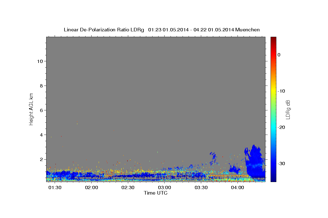
Task: Click the 02:00 time axis label
Action: tap(92, 188)
